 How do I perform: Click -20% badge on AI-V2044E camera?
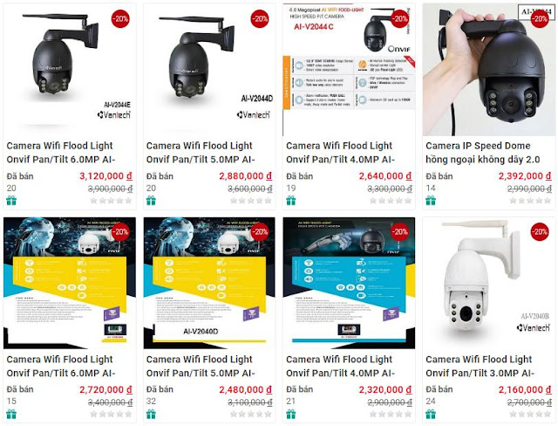click(120, 18)
